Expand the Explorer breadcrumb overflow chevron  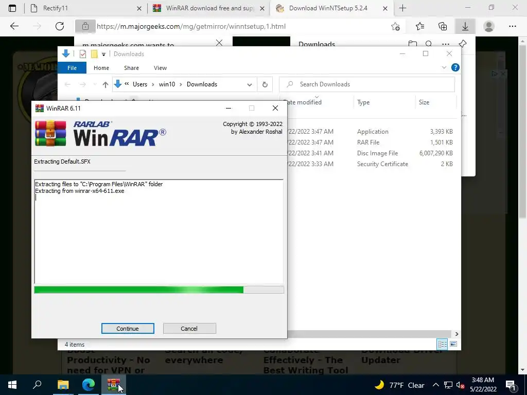pyautogui.click(x=127, y=84)
